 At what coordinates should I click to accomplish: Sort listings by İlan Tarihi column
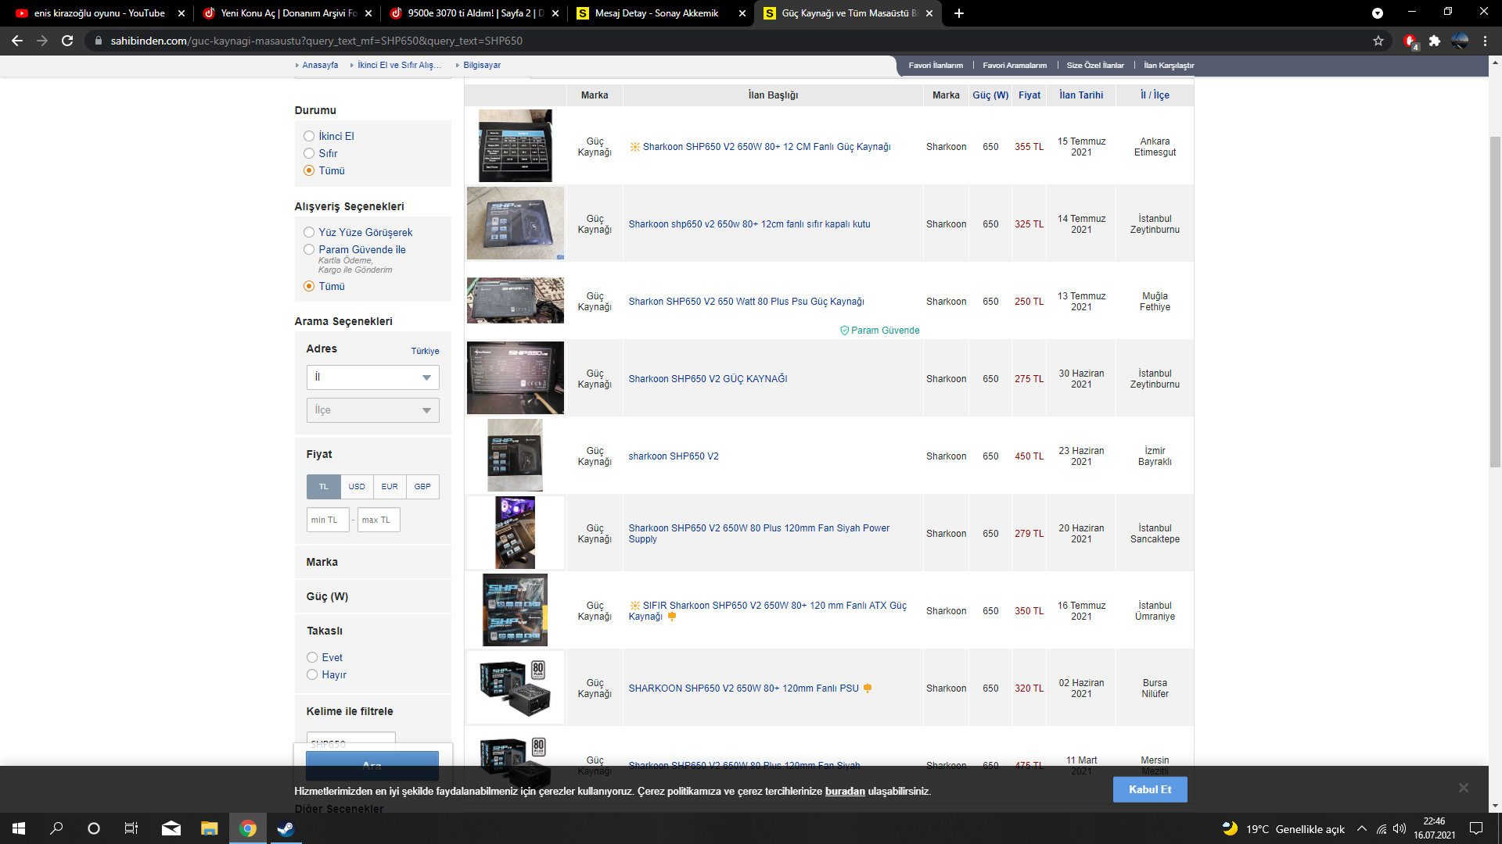1081,95
